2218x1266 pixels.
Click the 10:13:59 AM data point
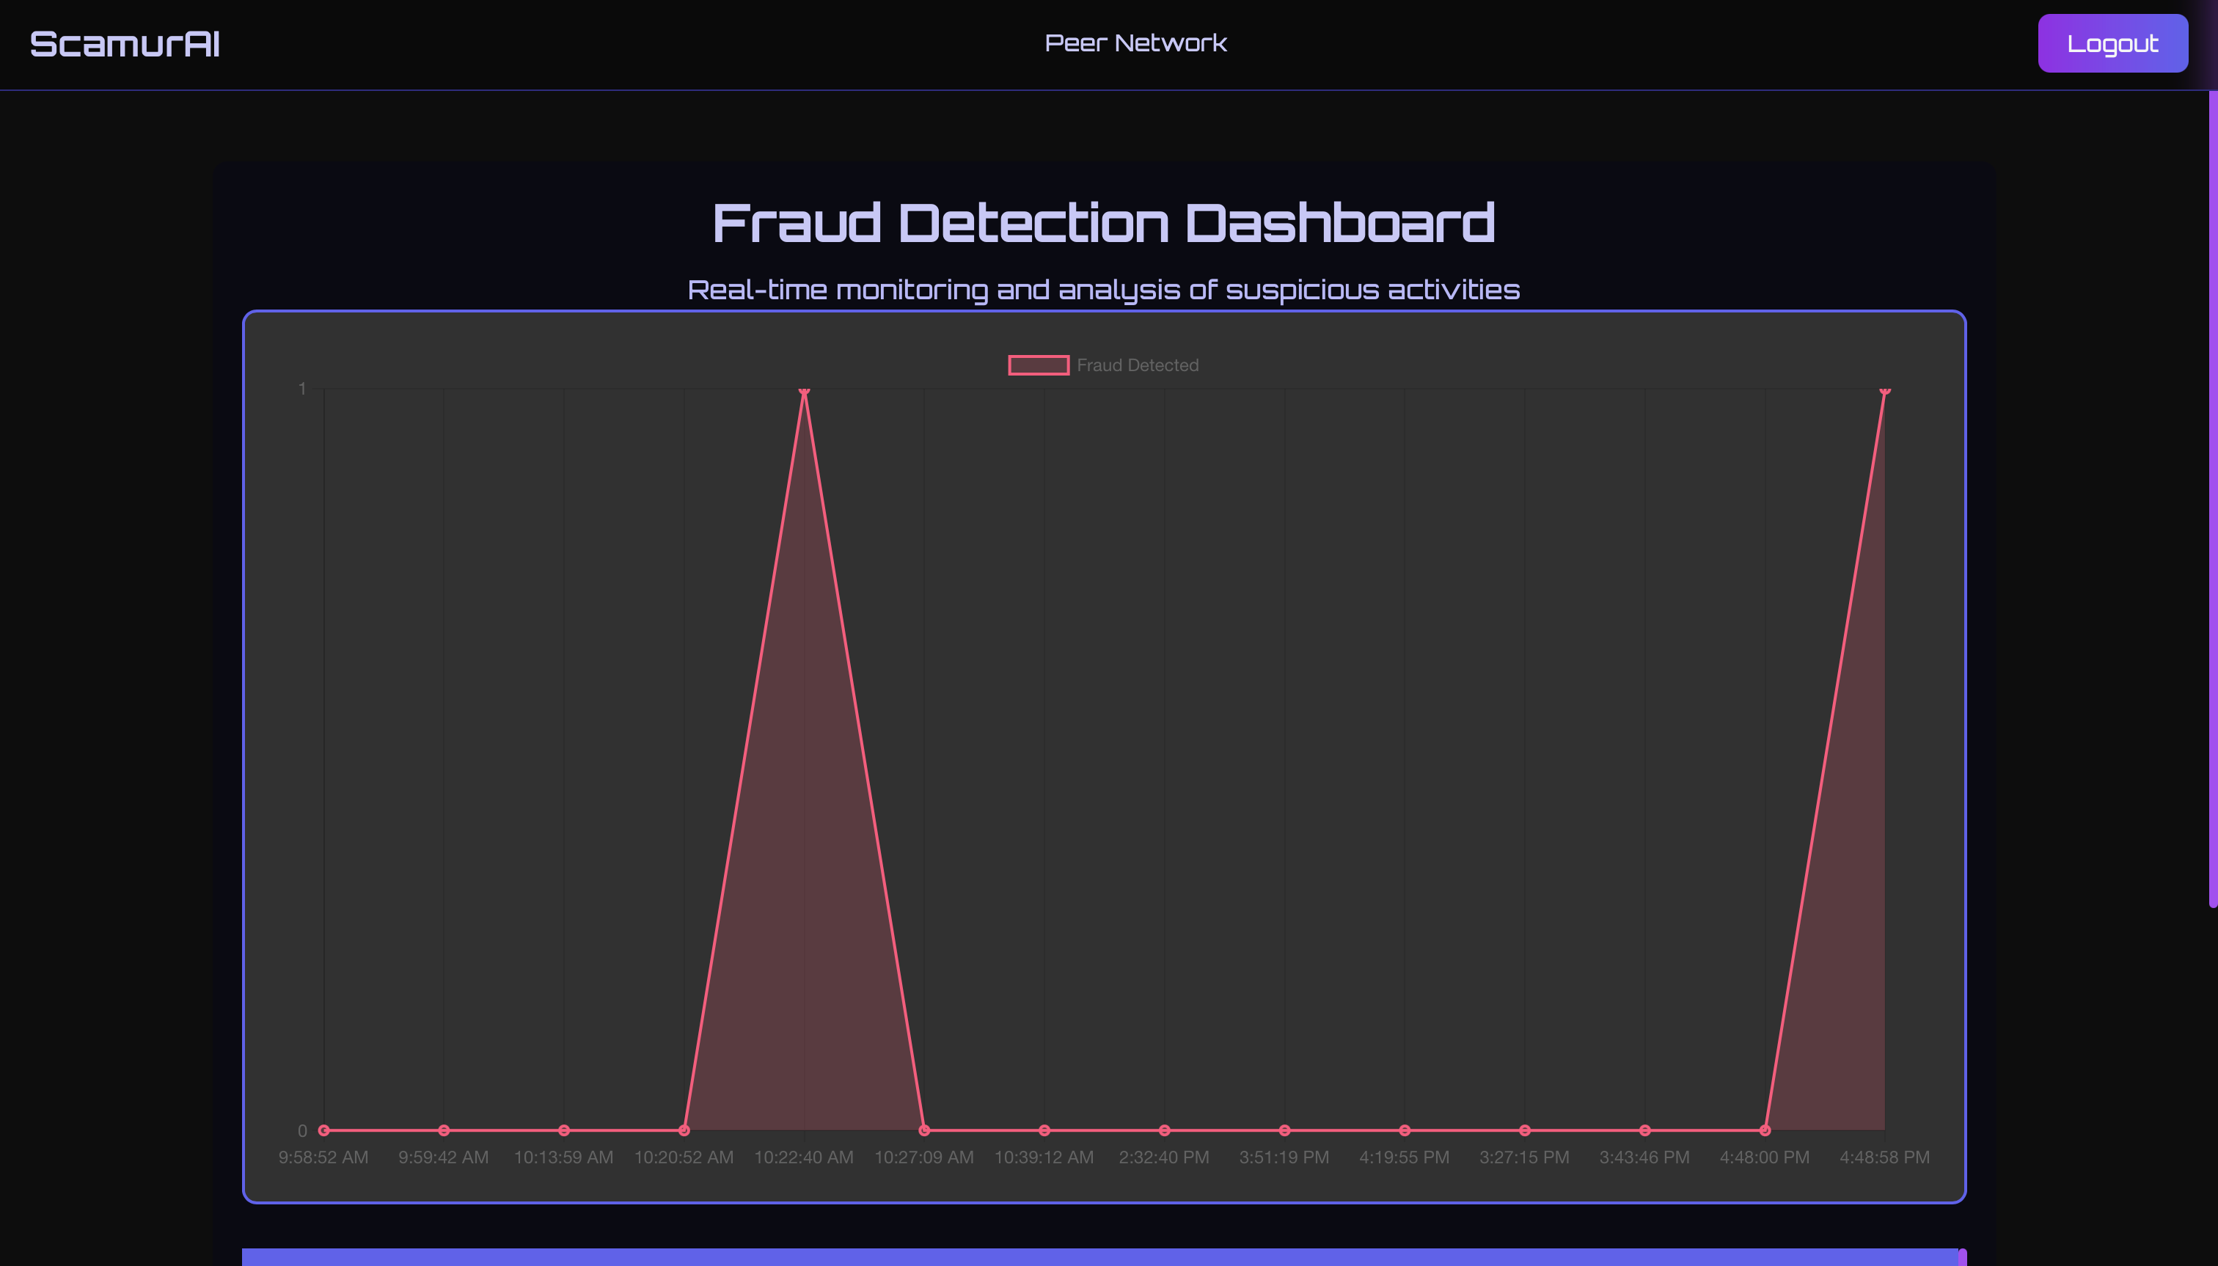[563, 1130]
